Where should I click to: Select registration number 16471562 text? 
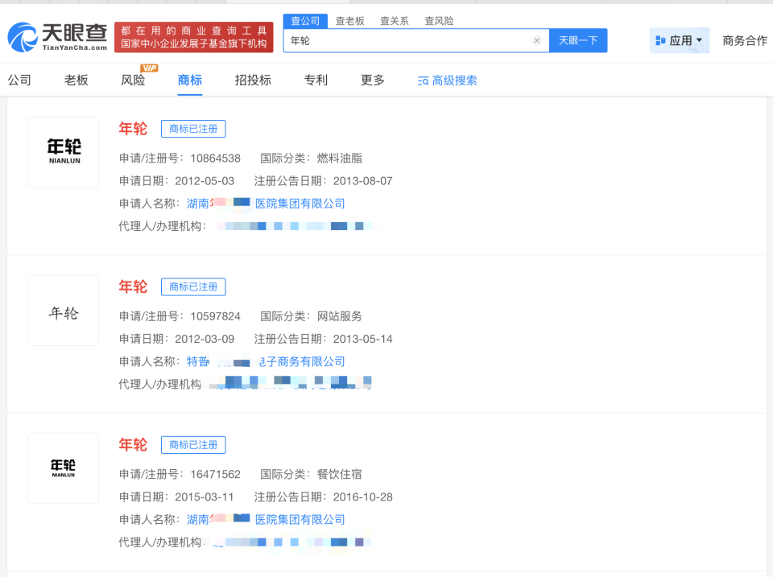coord(216,474)
